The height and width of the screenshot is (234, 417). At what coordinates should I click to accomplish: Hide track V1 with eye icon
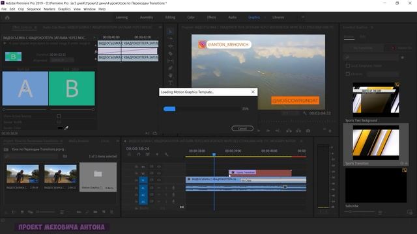click(159, 180)
